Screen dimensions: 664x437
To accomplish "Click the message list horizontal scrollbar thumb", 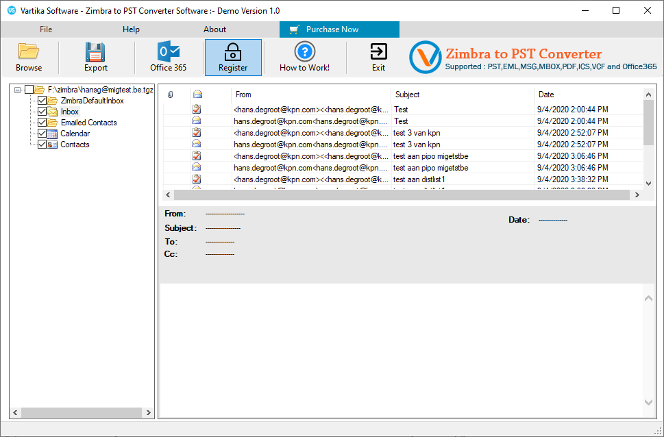I will tap(402, 195).
